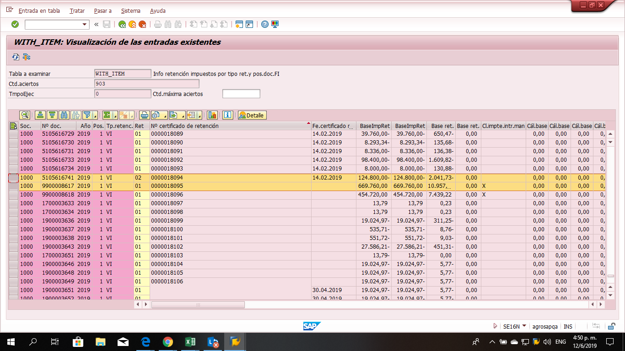Click the blue Information icon
Viewport: 625px width, 351px height.
click(x=228, y=115)
